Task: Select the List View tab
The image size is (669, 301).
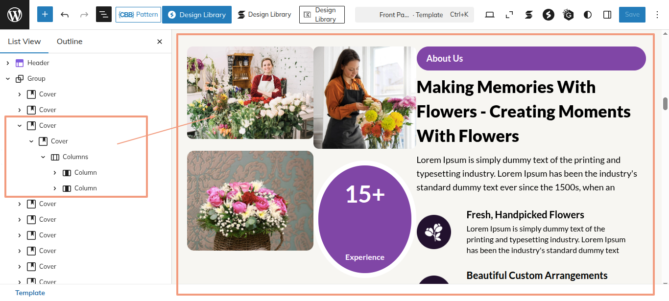Action: (24, 42)
